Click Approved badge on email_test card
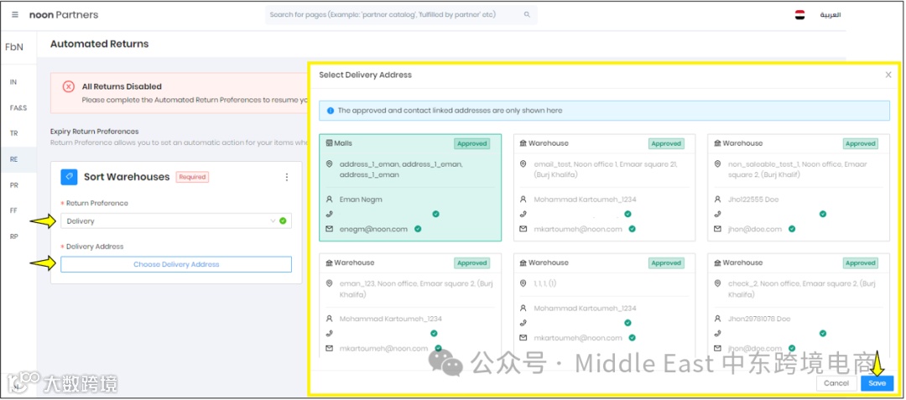The height and width of the screenshot is (400, 906). point(666,143)
